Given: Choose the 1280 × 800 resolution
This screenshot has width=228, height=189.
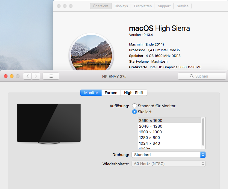Looking at the screenshot, I should pyautogui.click(x=169, y=137).
